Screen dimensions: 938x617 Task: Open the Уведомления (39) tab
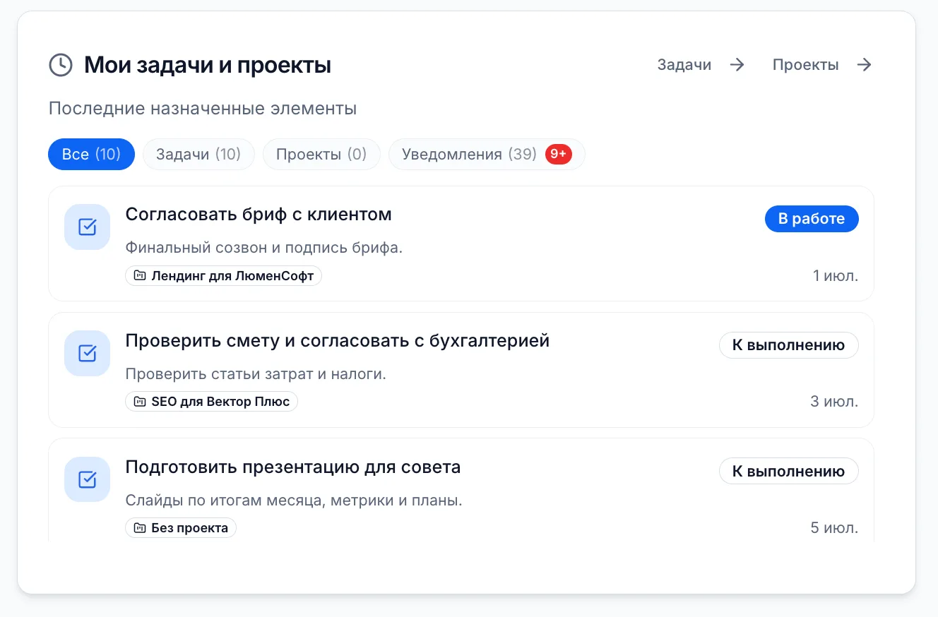coord(487,154)
